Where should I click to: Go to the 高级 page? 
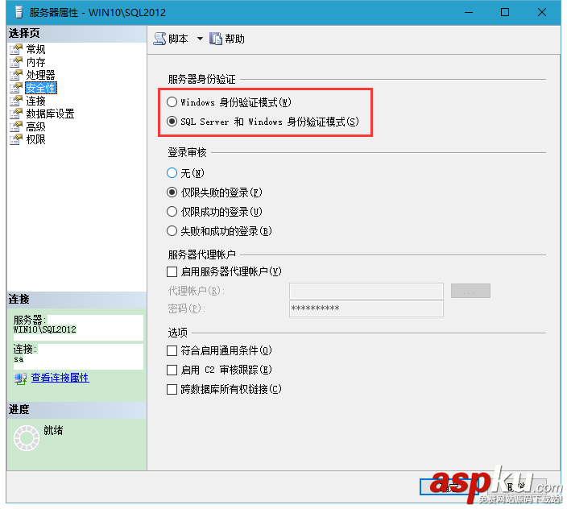[35, 126]
